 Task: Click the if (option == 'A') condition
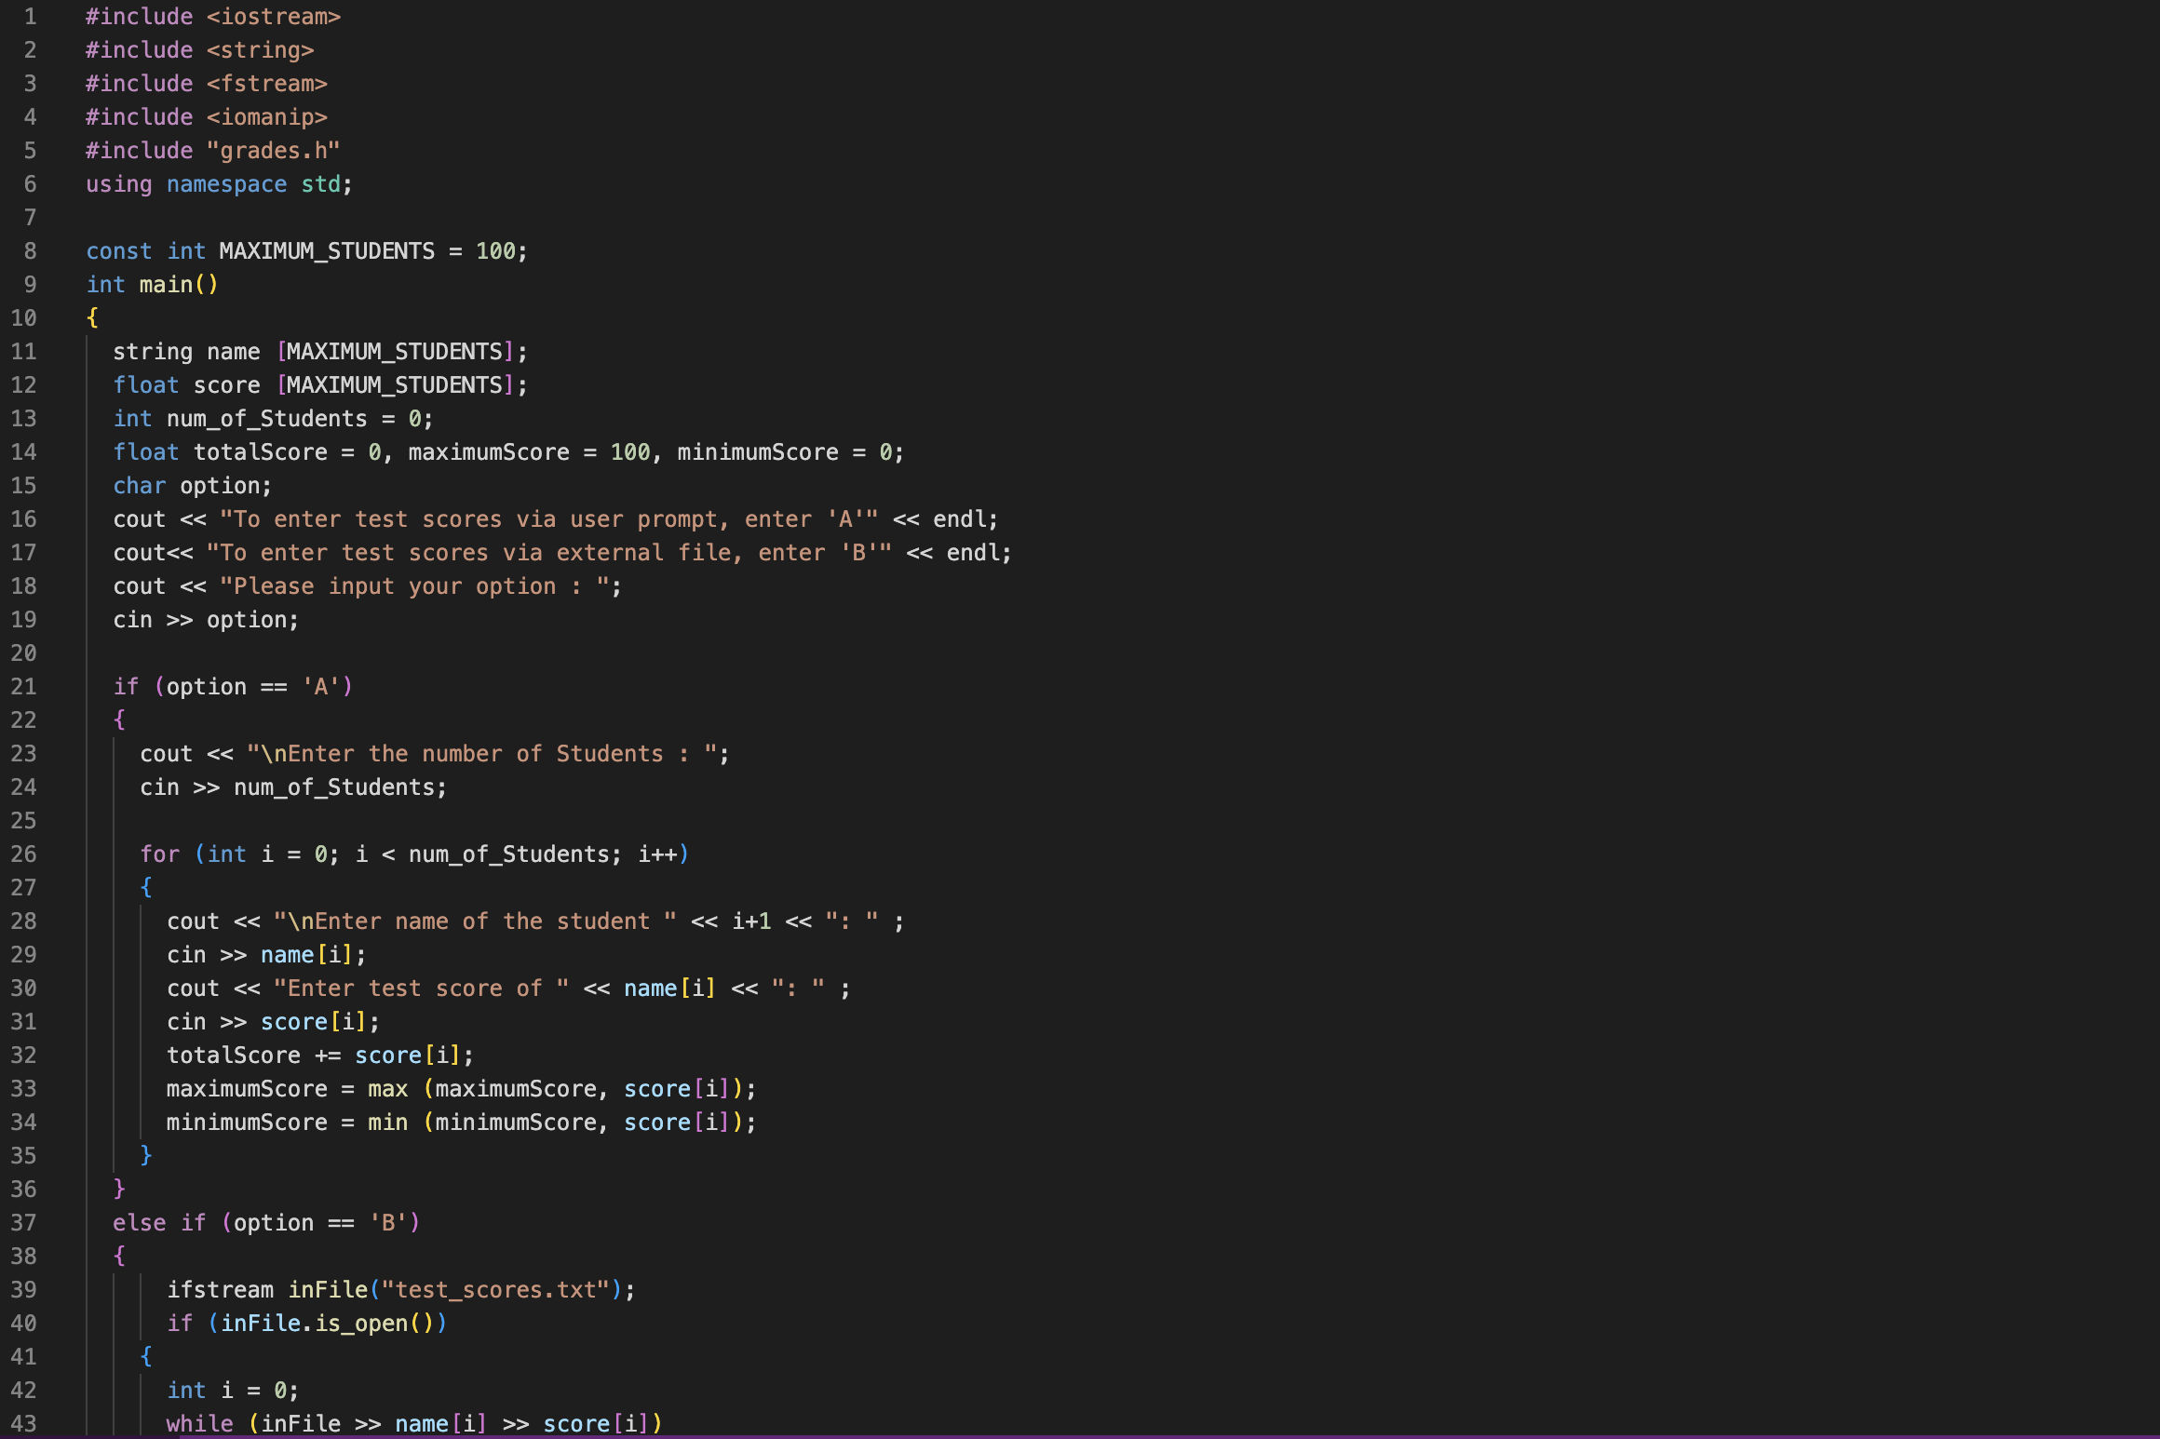point(233,687)
